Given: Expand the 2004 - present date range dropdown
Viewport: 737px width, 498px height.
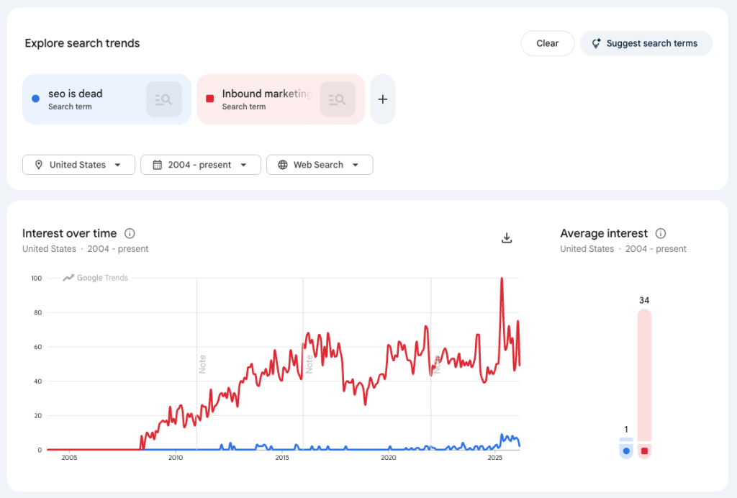Looking at the screenshot, I should [200, 165].
